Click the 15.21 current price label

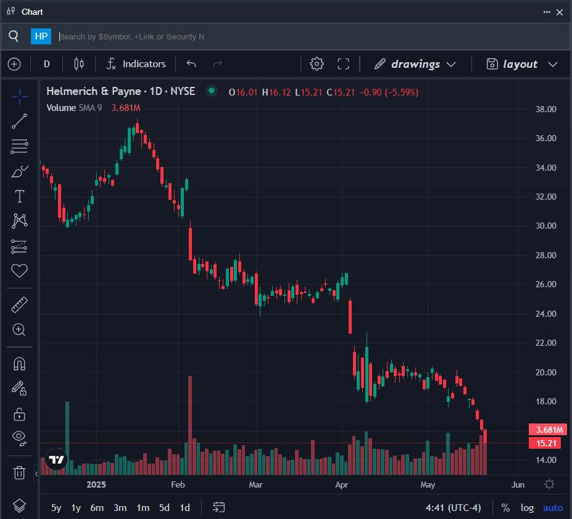coord(546,443)
